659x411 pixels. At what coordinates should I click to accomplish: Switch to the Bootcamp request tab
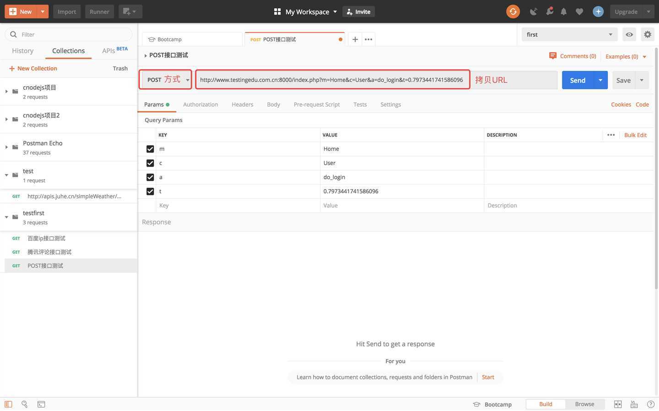click(192, 39)
